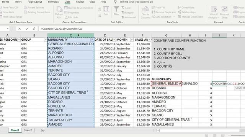Click in the formula bar text

click(62, 29)
